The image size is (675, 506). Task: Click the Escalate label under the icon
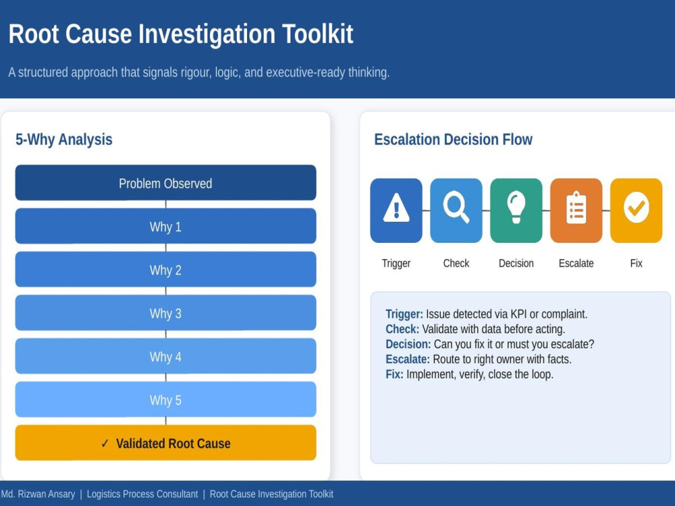[576, 263]
